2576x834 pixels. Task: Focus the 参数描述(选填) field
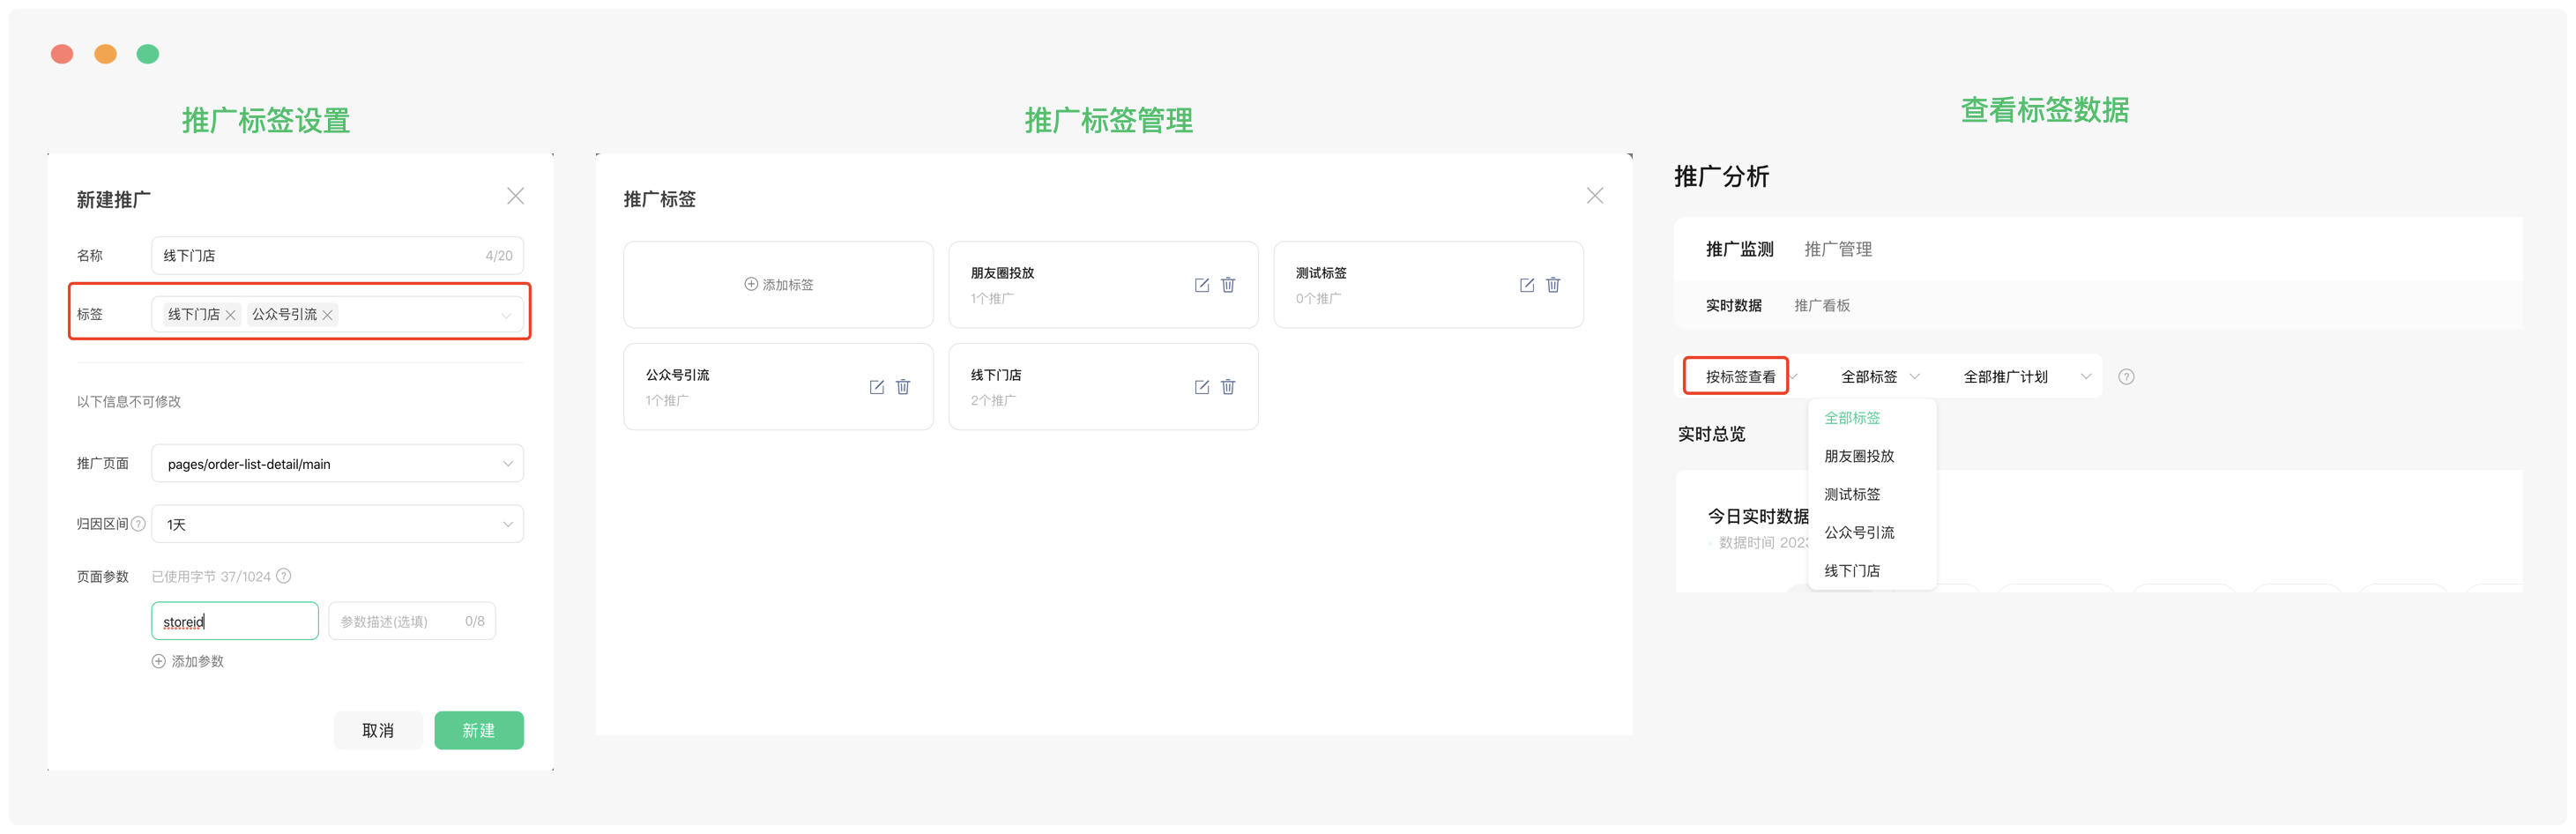(412, 621)
